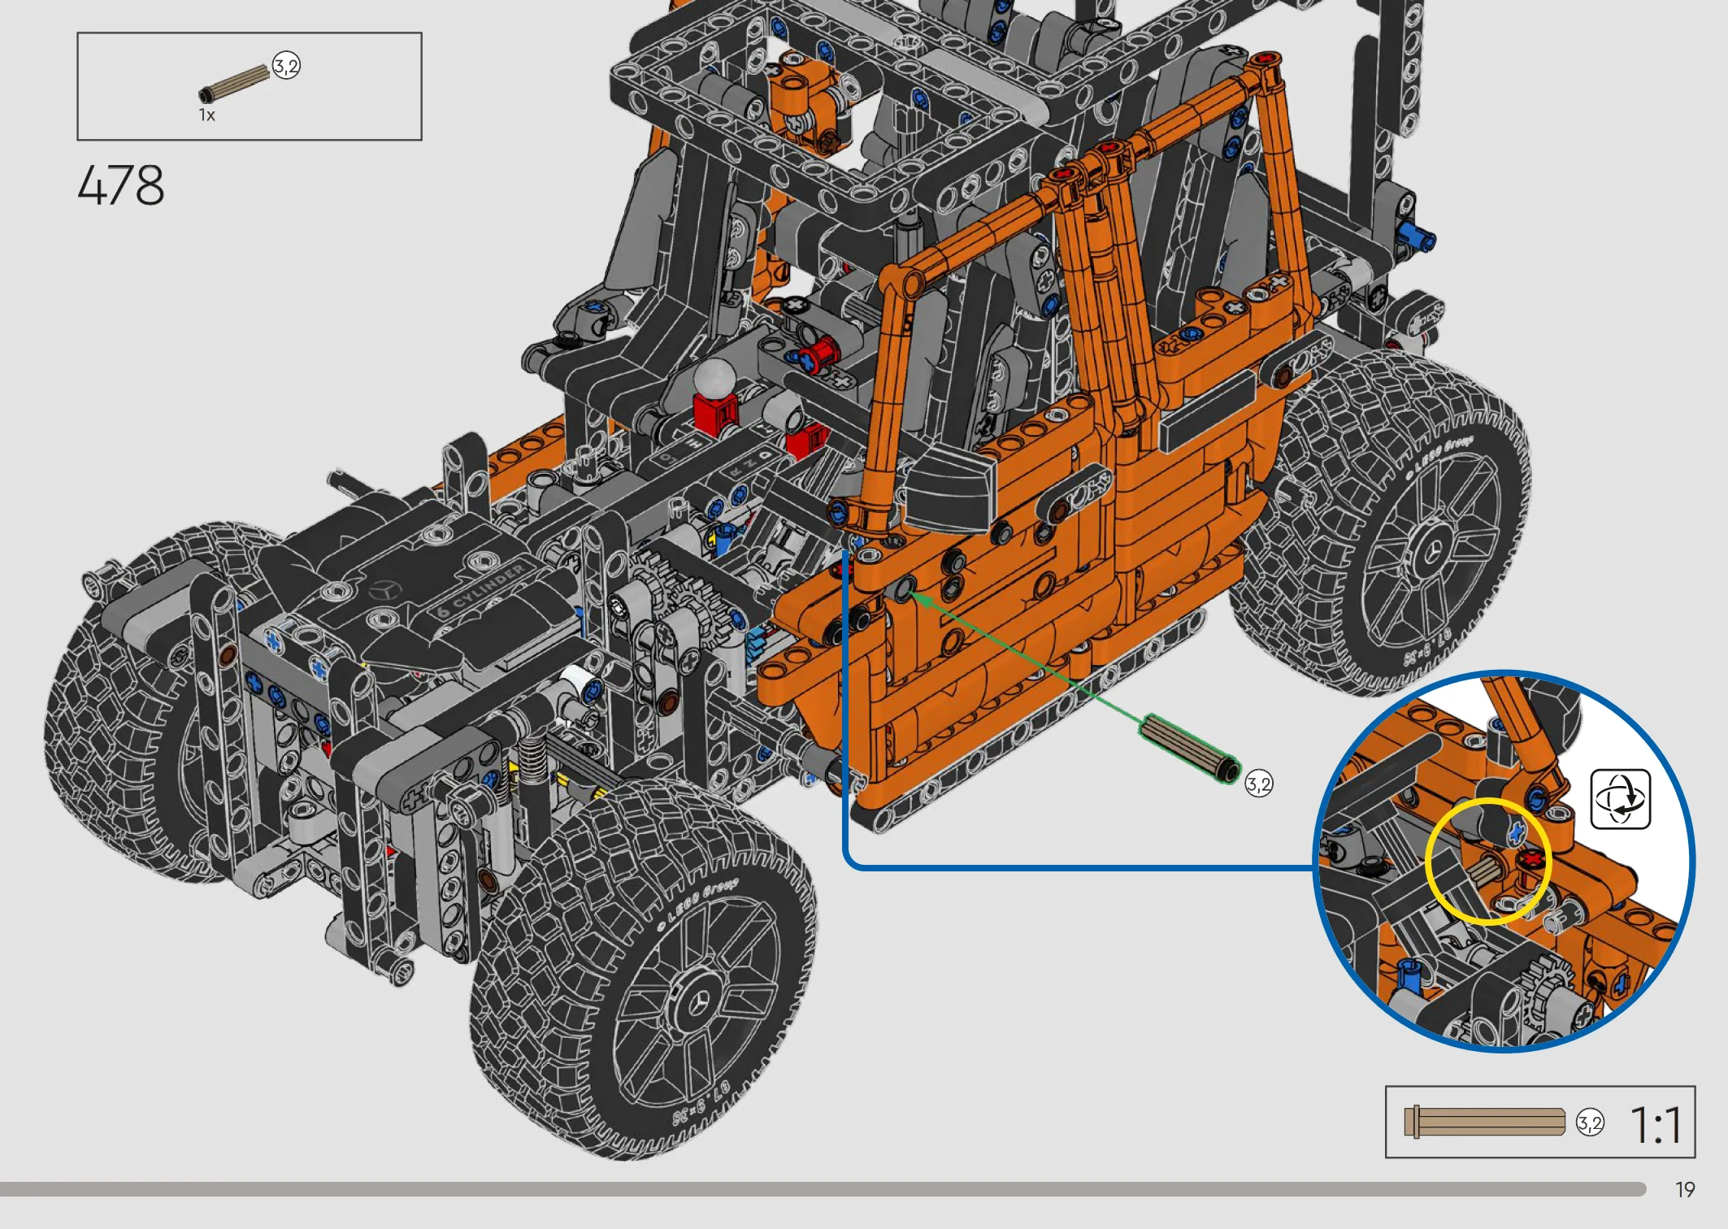Click the 1:1 scale label
The width and height of the screenshot is (1728, 1229).
point(1656,1125)
